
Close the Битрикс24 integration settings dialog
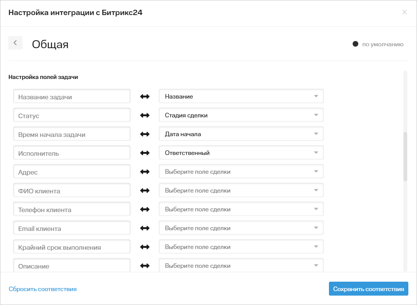[x=405, y=12]
